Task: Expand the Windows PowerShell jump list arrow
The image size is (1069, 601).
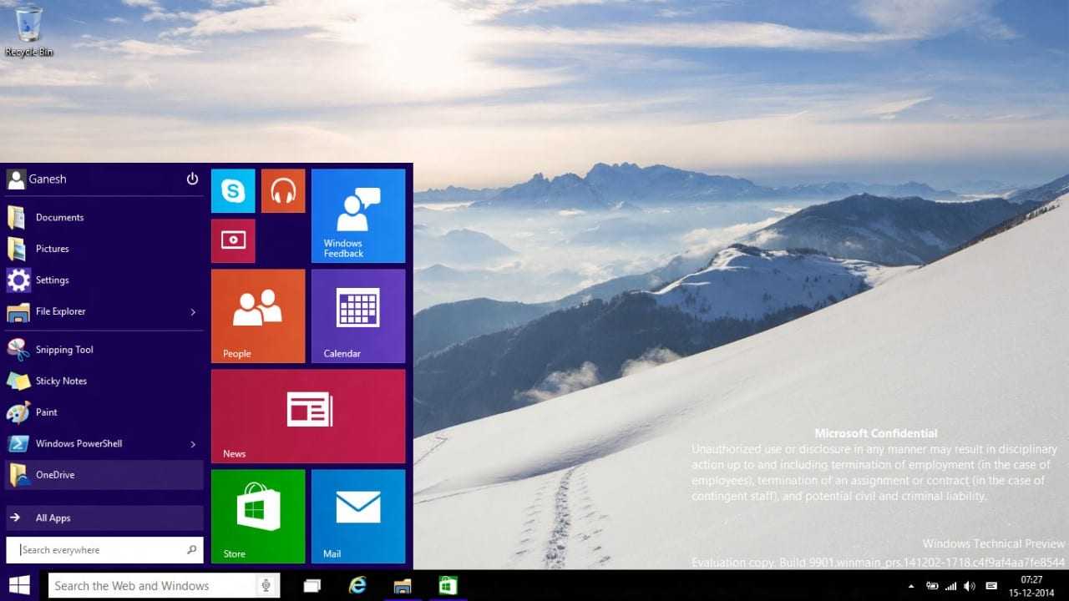Action: [193, 444]
